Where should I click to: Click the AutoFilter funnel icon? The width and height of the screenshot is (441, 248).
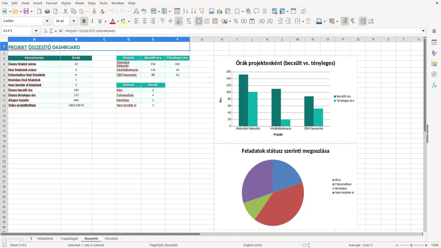202,11
